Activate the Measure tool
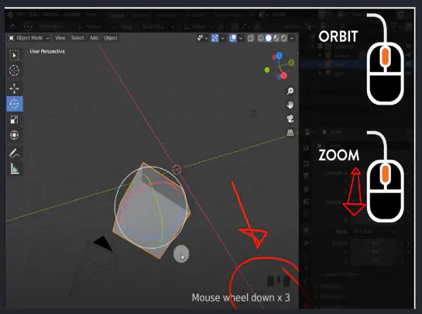 [14, 169]
